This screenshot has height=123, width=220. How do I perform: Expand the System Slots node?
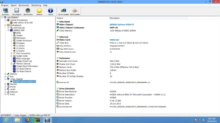click(11, 56)
